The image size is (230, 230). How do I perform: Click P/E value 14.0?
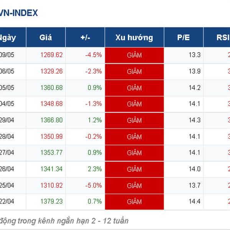[x=194, y=169]
